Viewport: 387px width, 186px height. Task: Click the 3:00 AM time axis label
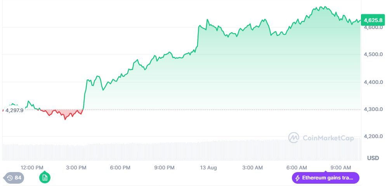tap(252, 167)
